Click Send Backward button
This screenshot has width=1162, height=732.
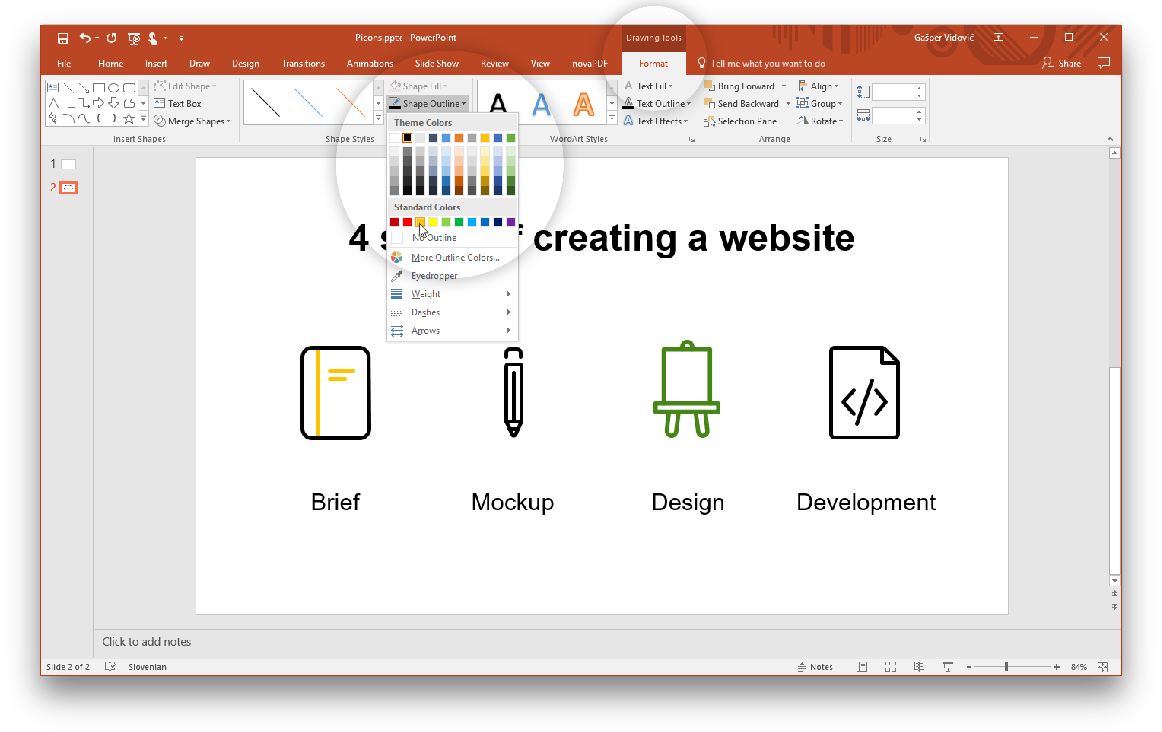coord(742,103)
